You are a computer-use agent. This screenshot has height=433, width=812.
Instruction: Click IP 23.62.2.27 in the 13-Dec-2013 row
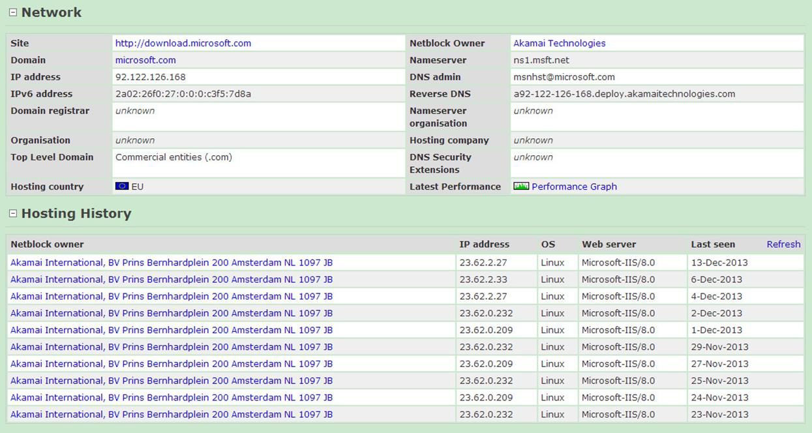click(483, 262)
